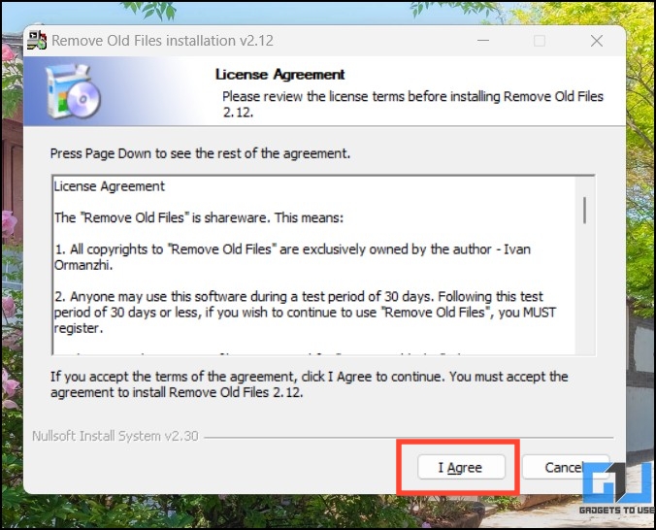Click the scrollbar track below the thumb
The height and width of the screenshot is (530, 656).
tap(584, 289)
